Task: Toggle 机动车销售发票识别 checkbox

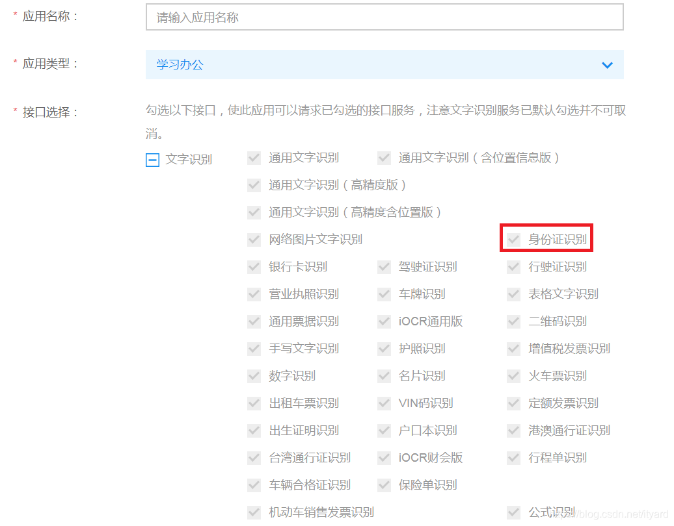Action: (x=254, y=512)
